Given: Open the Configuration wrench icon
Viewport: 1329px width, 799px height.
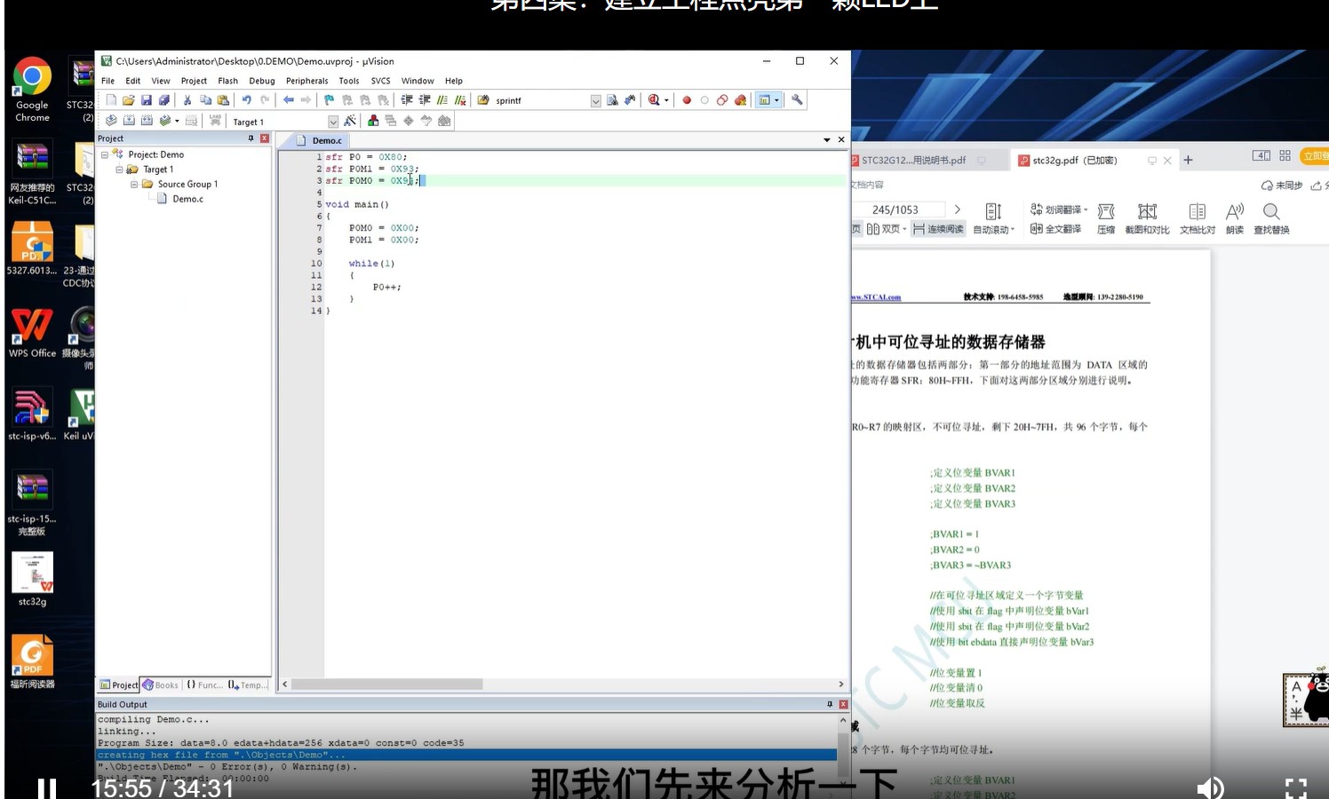Looking at the screenshot, I should point(797,100).
